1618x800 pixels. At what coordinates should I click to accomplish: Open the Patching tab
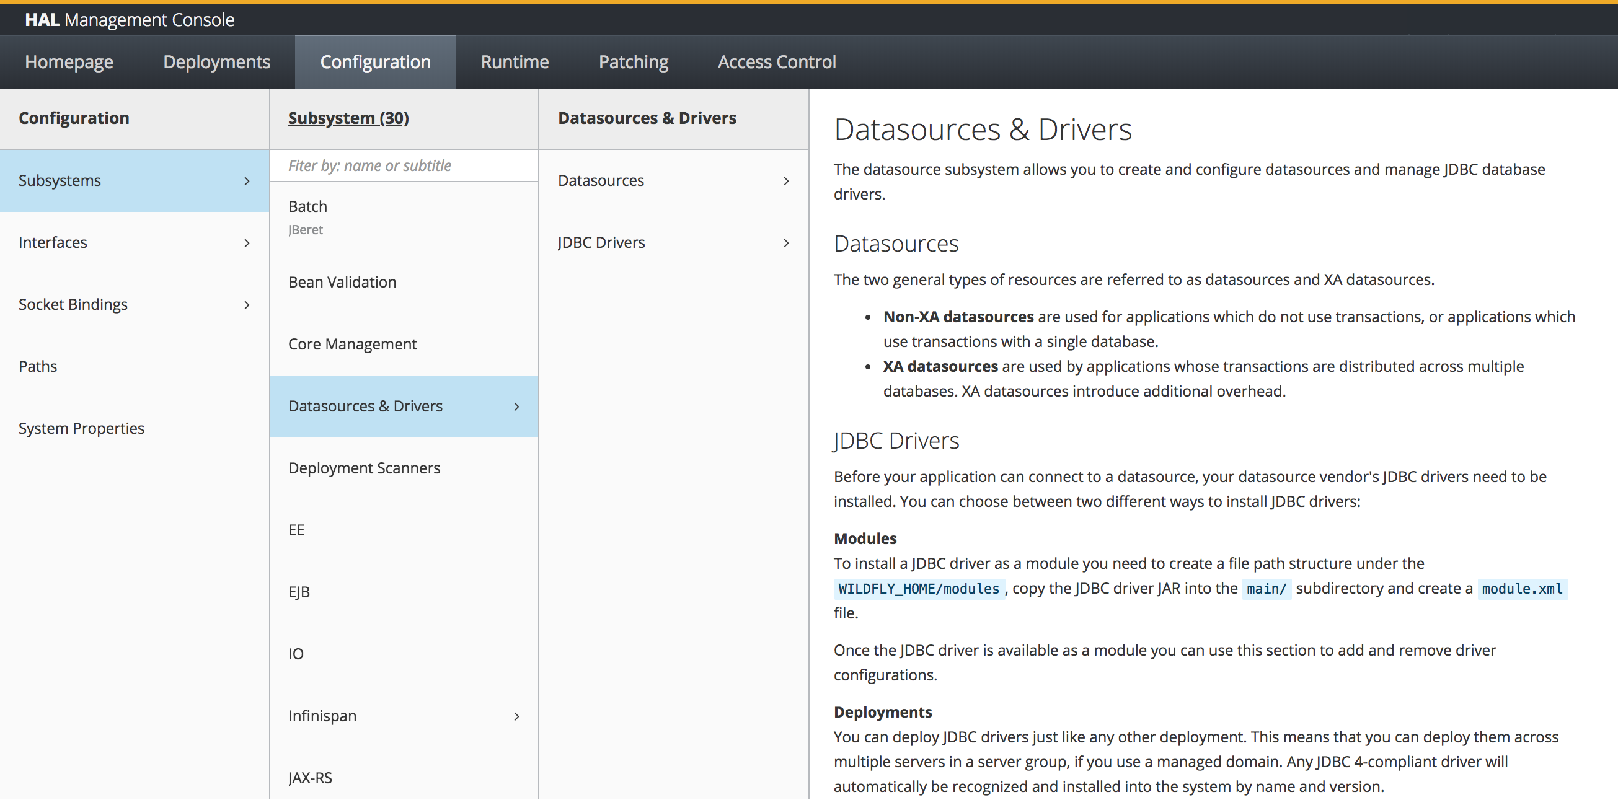[633, 61]
